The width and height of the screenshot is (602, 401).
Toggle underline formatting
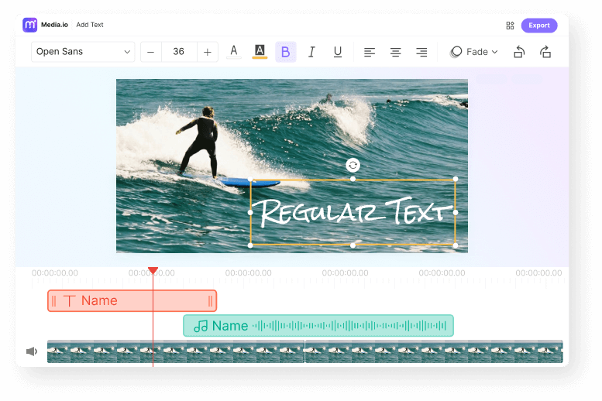tap(337, 52)
